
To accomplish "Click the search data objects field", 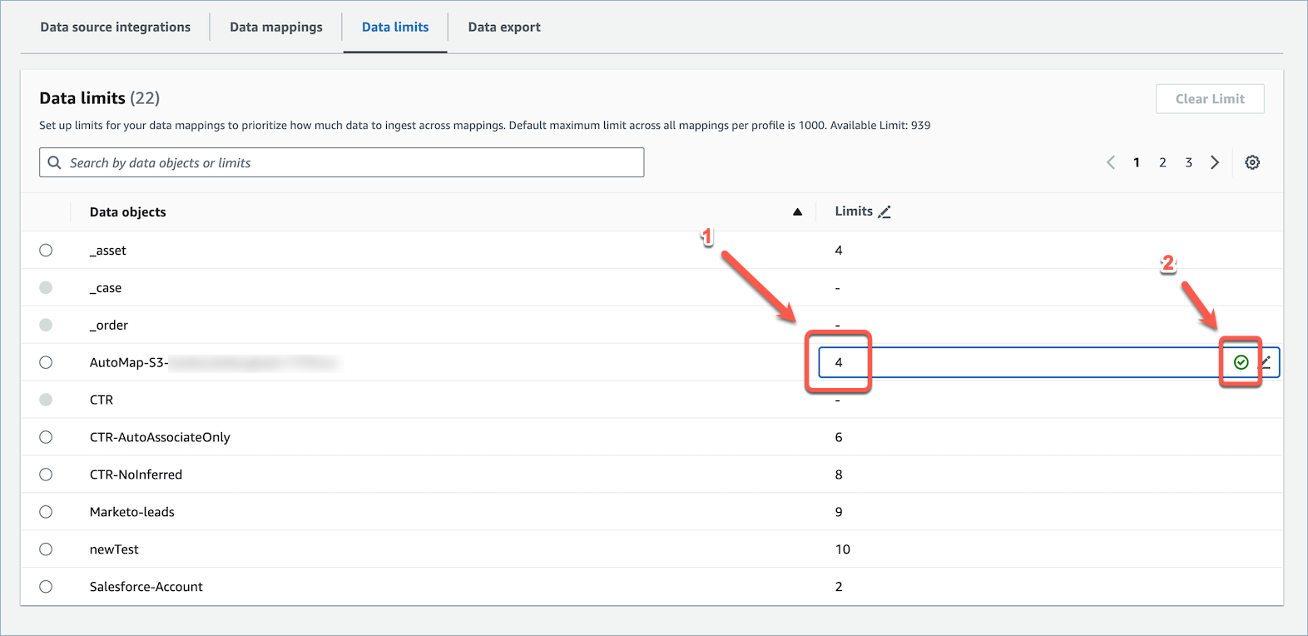I will (x=349, y=162).
